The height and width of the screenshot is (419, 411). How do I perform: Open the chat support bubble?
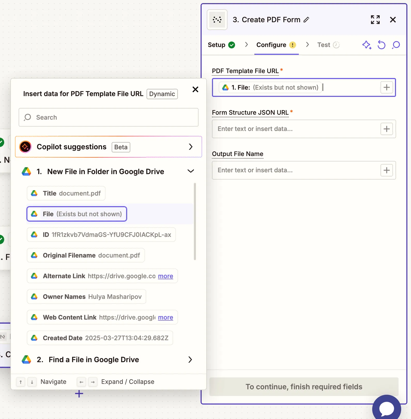(x=386, y=408)
